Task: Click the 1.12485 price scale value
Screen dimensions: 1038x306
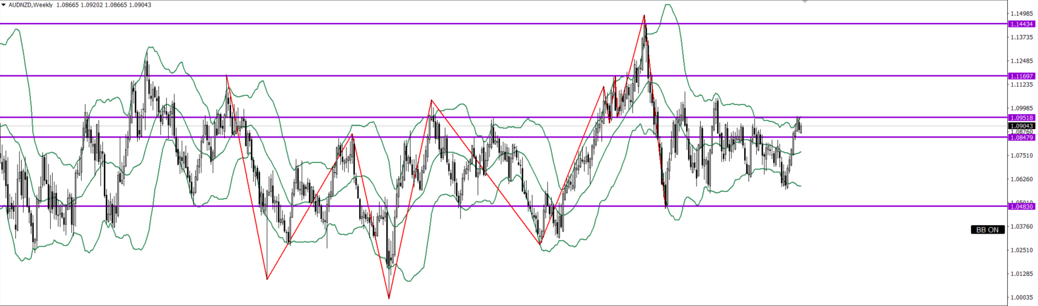Action: [1021, 61]
